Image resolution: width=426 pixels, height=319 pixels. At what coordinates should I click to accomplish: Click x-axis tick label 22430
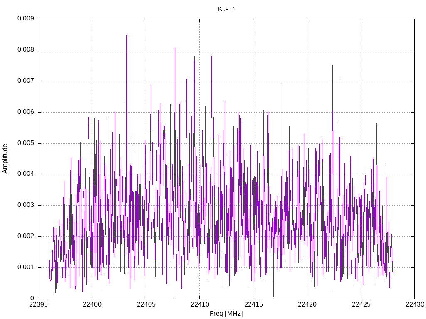pyautogui.click(x=415, y=304)
